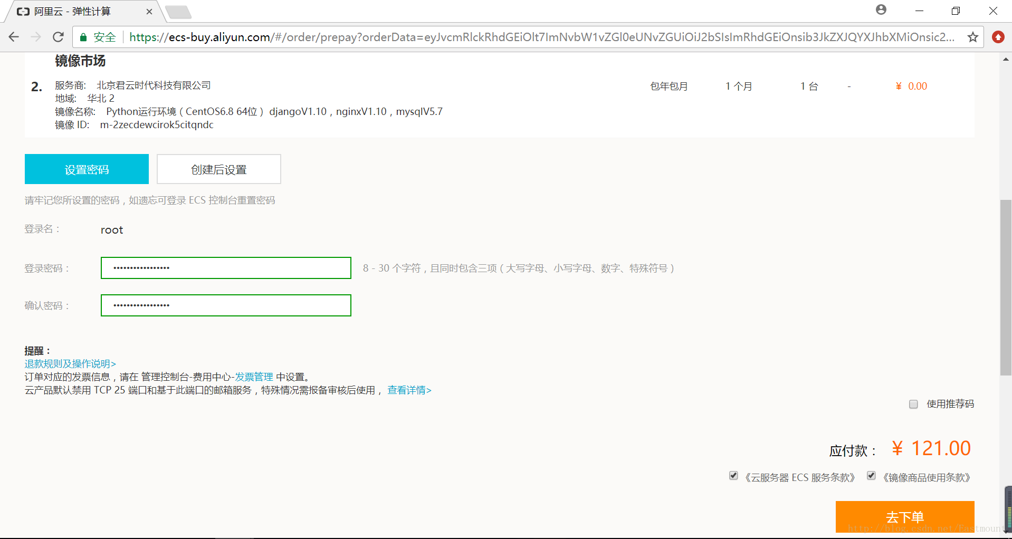Viewport: 1012px width, 539px height.
Task: Uncheck 云服务器 ECS 服务条款 checkbox
Action: click(x=733, y=476)
